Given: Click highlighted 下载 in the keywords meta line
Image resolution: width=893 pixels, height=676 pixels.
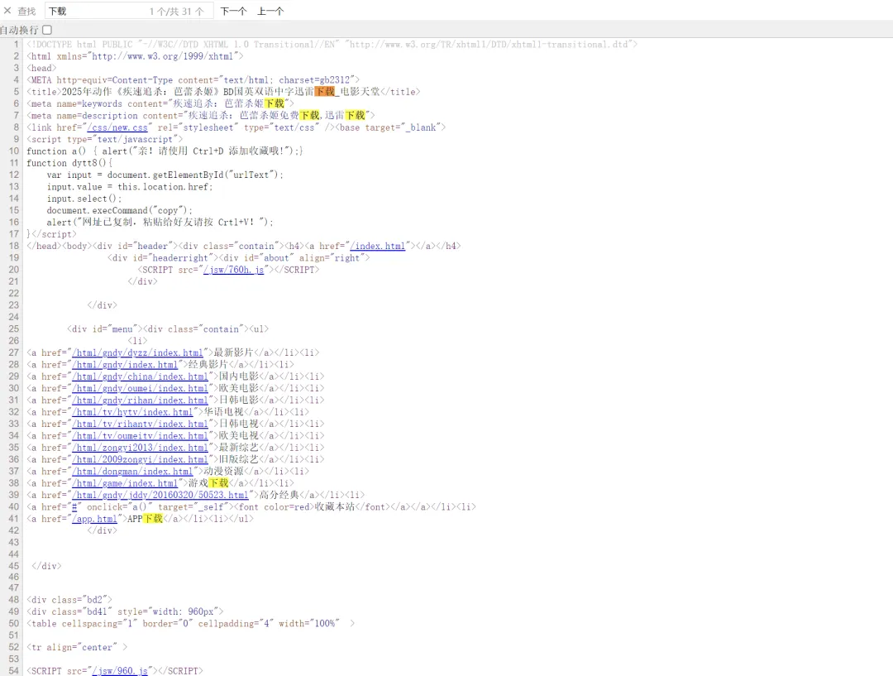Looking at the screenshot, I should tap(274, 103).
